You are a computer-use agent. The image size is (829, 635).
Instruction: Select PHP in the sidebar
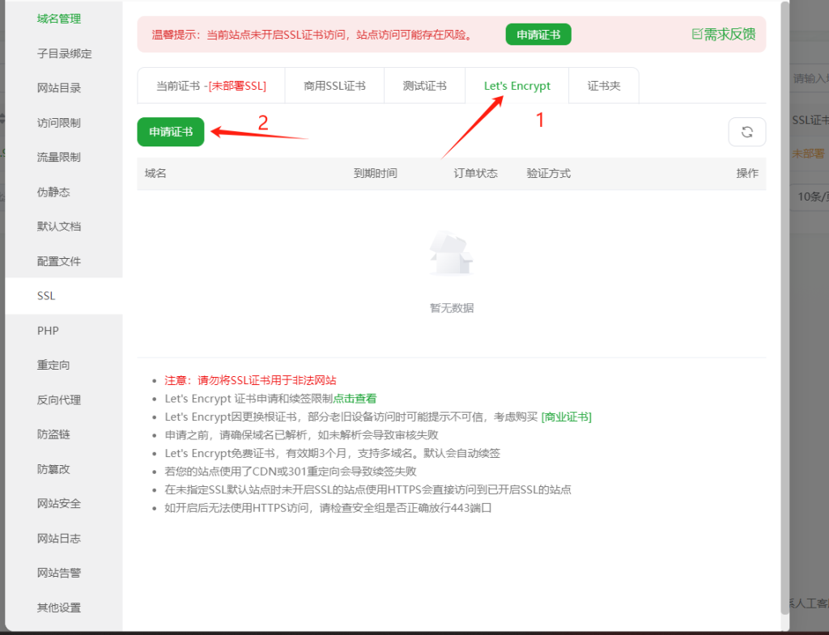point(48,330)
